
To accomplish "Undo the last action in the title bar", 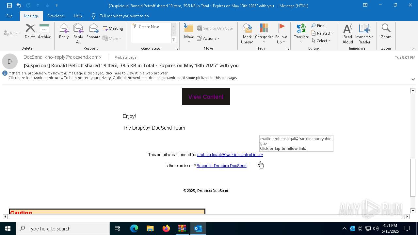I will click(19, 6).
